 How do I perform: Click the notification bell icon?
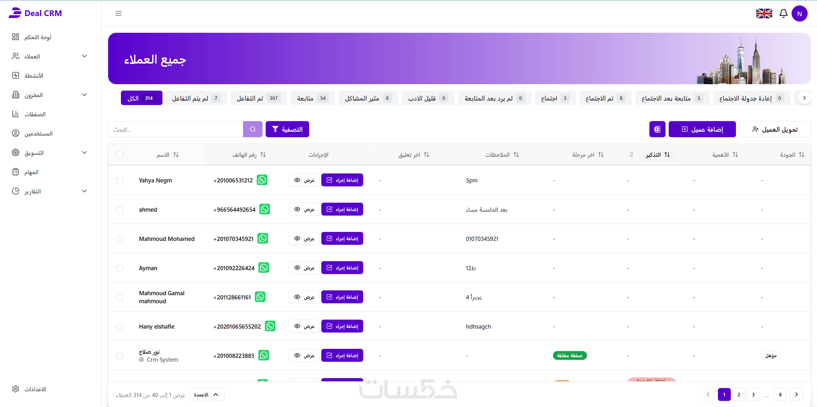(x=783, y=13)
